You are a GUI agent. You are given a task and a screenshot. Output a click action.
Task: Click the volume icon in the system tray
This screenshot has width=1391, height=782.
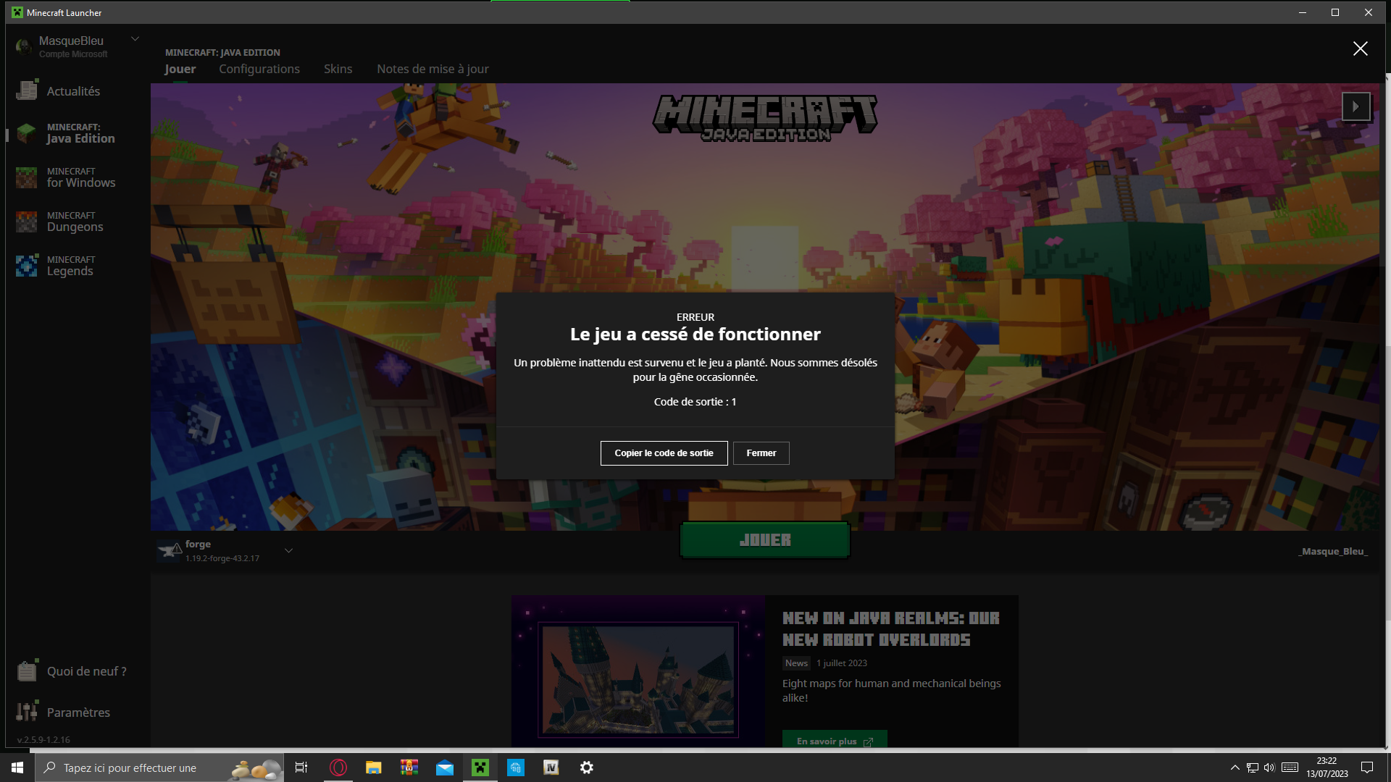[1269, 768]
